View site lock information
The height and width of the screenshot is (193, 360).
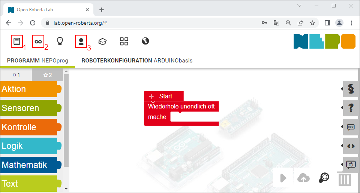pyautogui.click(x=48, y=23)
